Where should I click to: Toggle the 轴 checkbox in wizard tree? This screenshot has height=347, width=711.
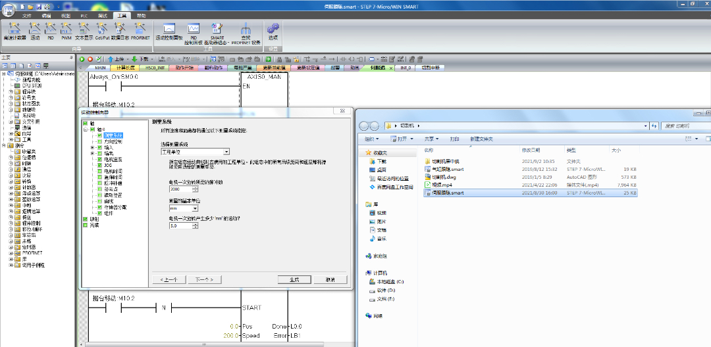(85, 123)
